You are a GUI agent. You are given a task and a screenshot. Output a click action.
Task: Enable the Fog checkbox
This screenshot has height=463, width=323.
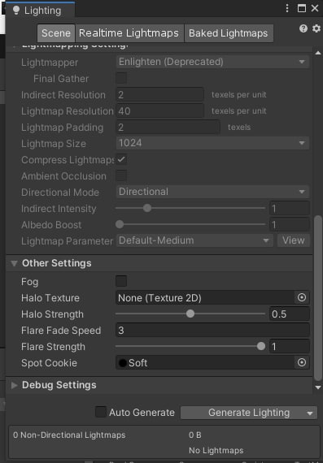point(121,281)
